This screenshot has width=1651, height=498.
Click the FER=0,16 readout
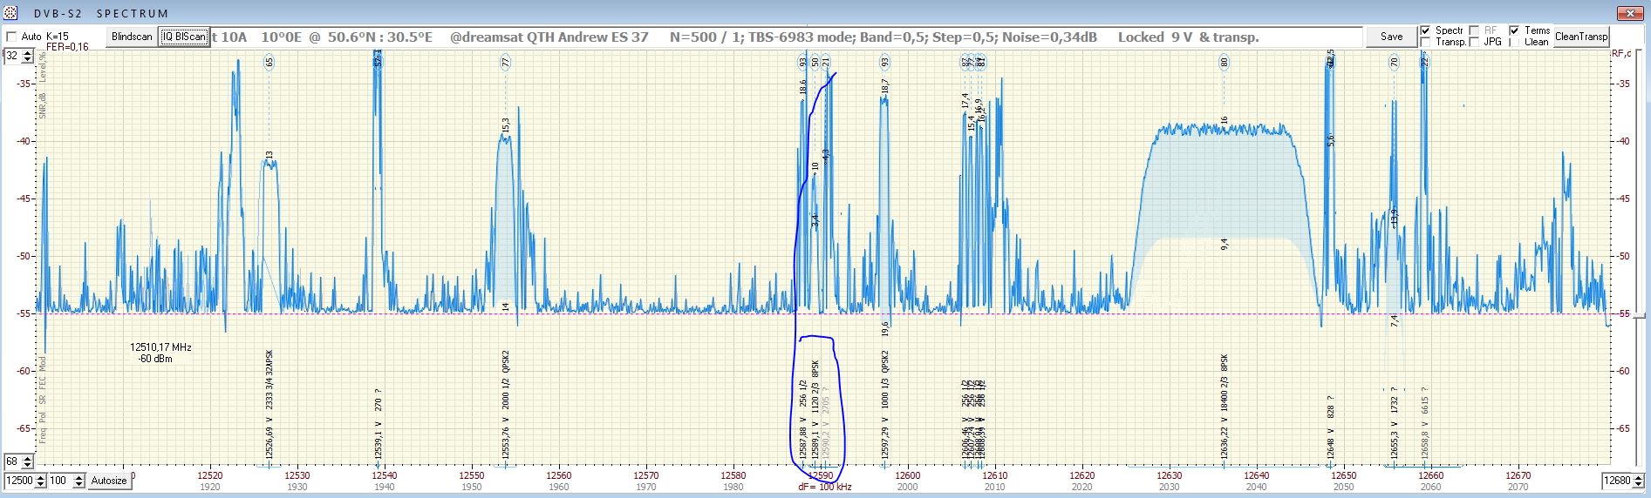pos(67,47)
